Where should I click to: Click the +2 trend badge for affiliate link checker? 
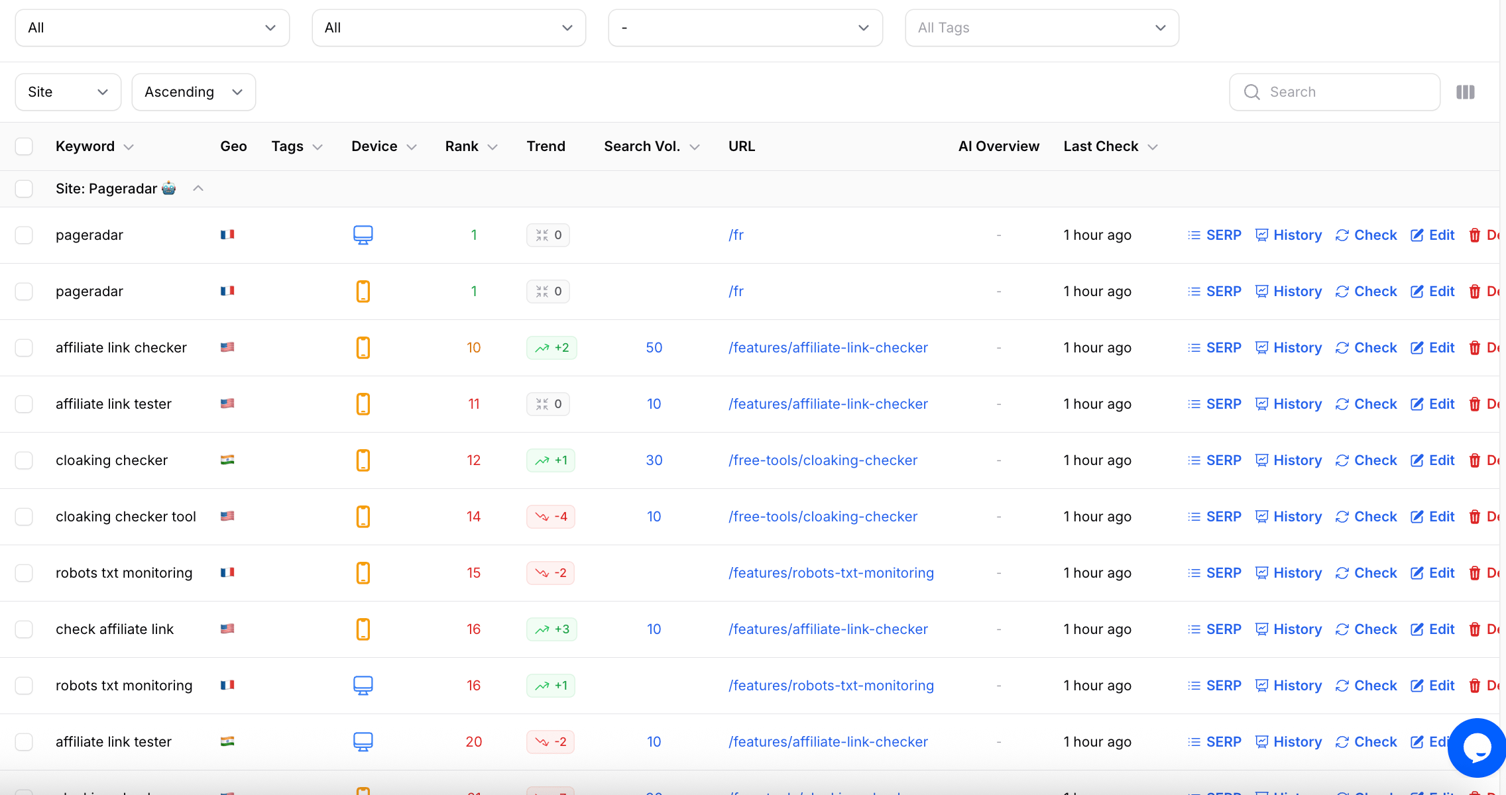tap(551, 348)
